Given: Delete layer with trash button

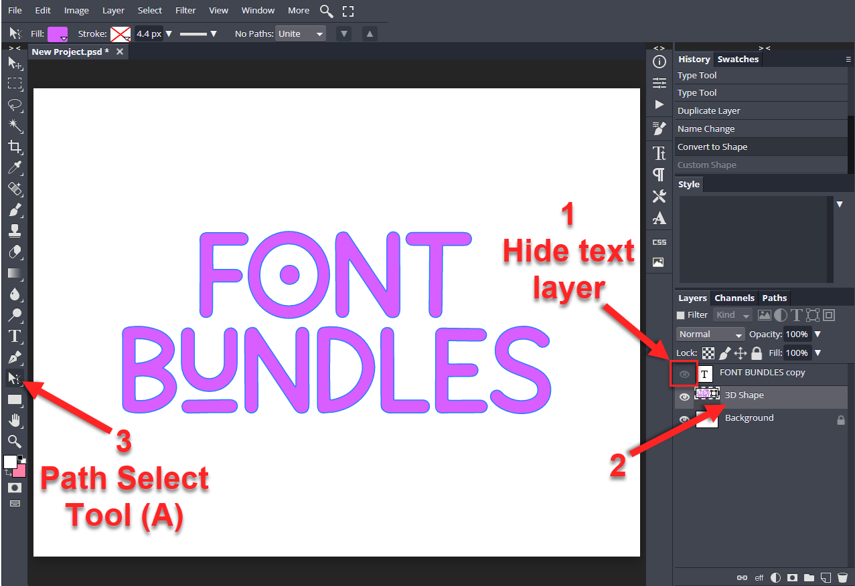Looking at the screenshot, I should 842,577.
